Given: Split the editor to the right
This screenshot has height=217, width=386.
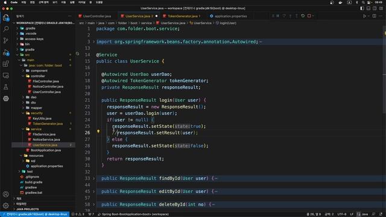Looking at the screenshot, I should click(374, 16).
